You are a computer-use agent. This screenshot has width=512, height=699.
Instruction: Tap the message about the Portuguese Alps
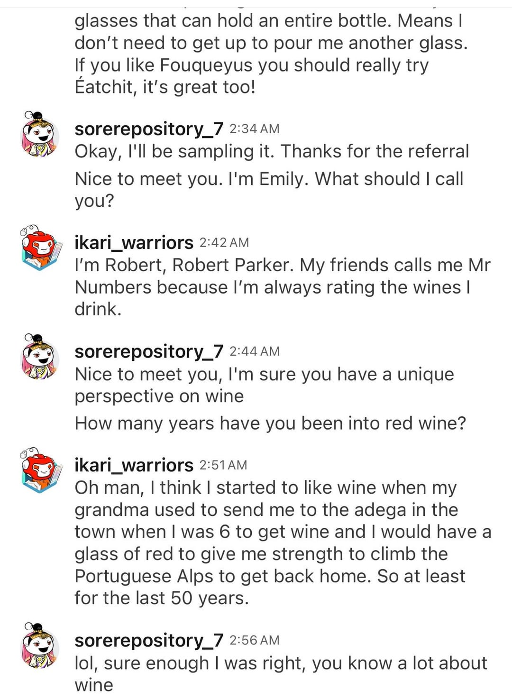[282, 543]
